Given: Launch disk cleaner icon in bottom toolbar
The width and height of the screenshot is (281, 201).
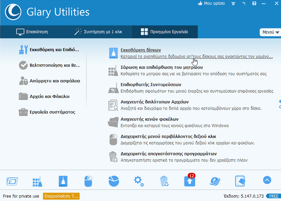Looking at the screenshot, I should point(63,181).
